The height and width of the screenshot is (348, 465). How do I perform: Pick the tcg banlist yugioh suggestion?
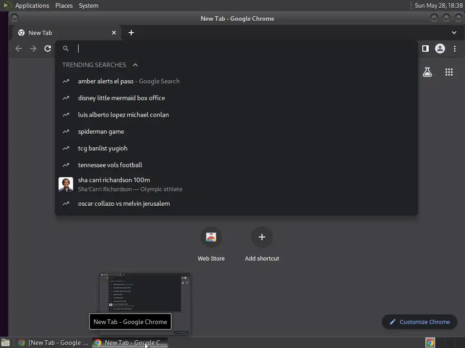tap(236, 148)
